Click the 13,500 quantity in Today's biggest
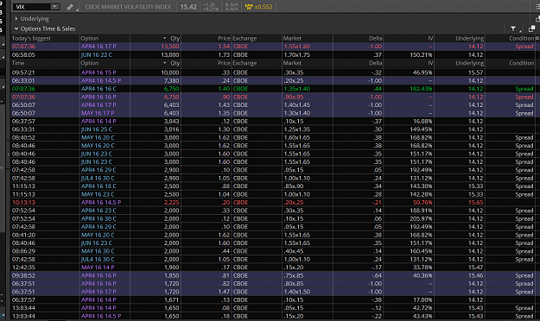Screen dimensions: 540x321 pos(170,47)
